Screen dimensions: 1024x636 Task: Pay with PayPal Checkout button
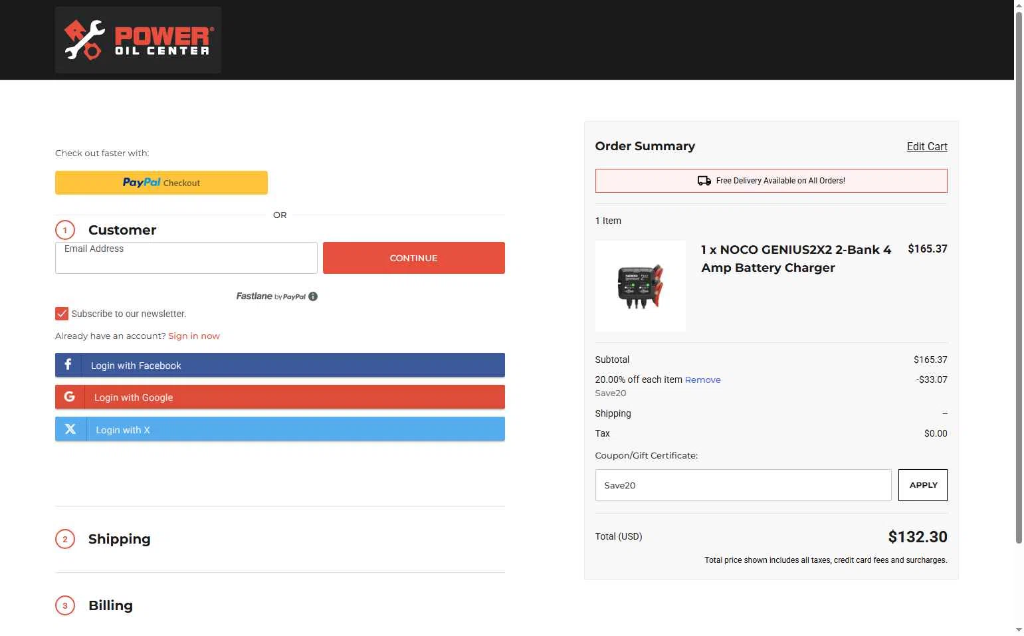[161, 183]
